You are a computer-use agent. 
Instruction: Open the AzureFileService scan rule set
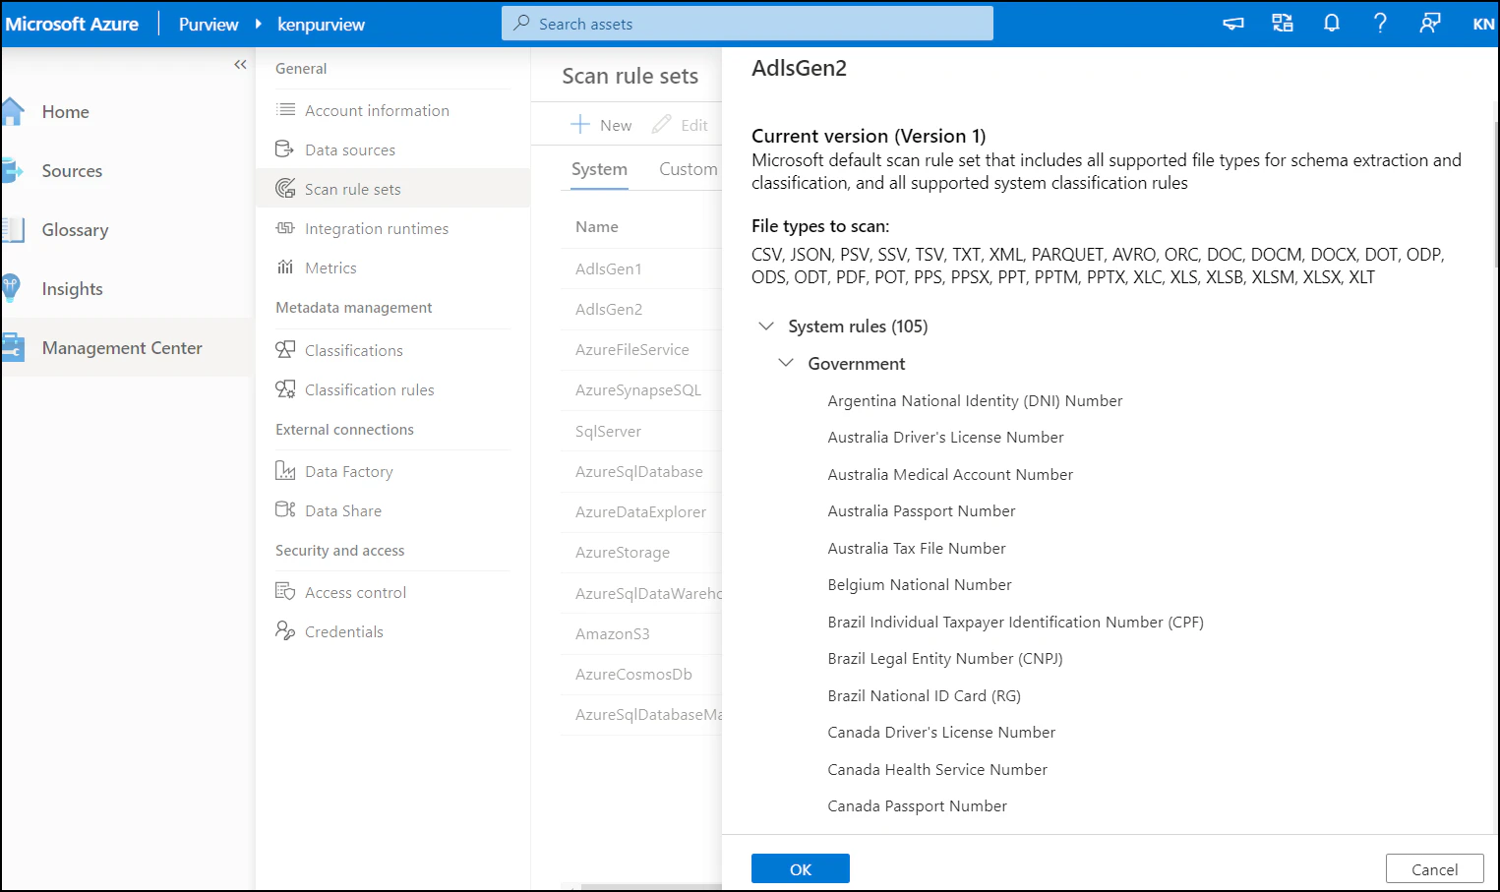[x=632, y=349]
